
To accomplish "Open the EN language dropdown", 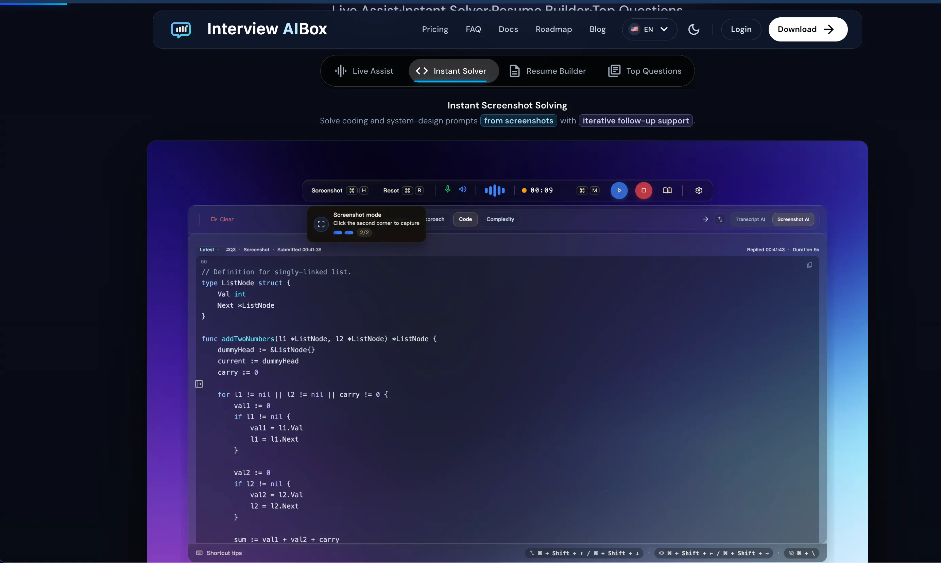I will coord(649,29).
